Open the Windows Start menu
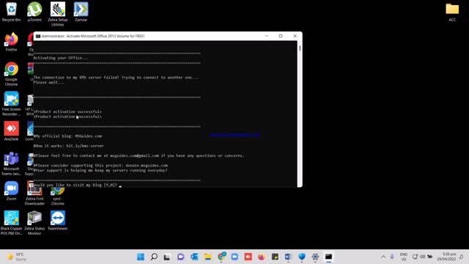The height and width of the screenshot is (264, 469). tap(141, 257)
